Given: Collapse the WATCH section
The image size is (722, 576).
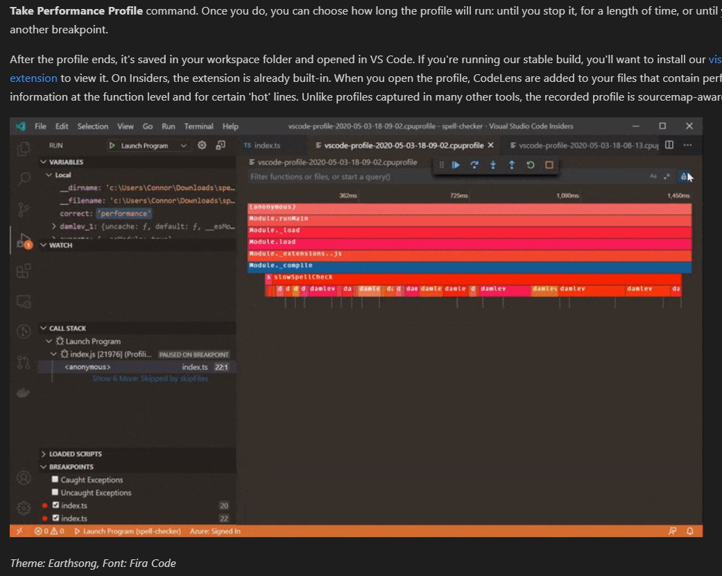Looking at the screenshot, I should tap(43, 245).
